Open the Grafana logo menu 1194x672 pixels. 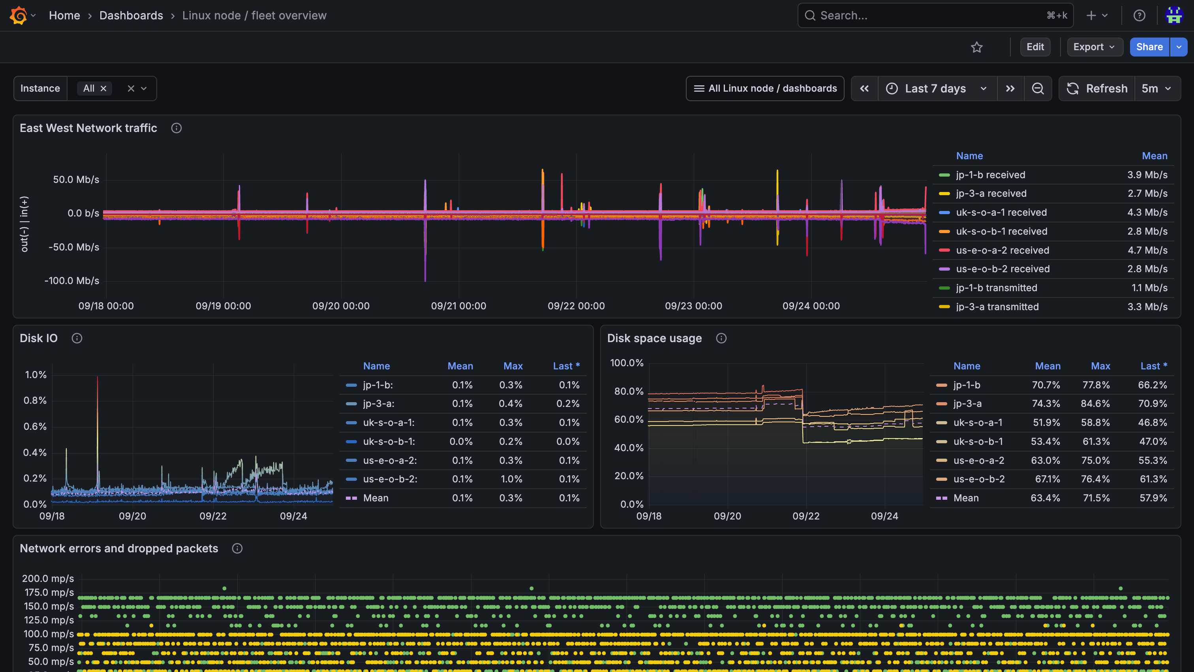(19, 15)
